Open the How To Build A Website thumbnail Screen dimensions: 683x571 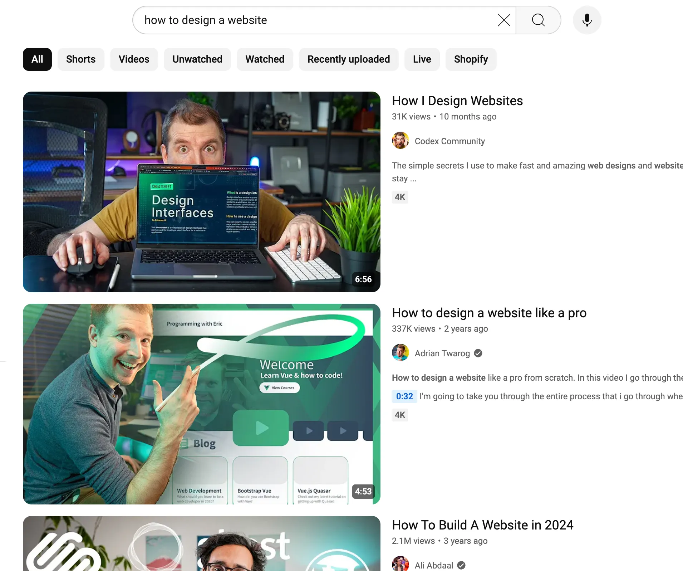click(x=202, y=543)
